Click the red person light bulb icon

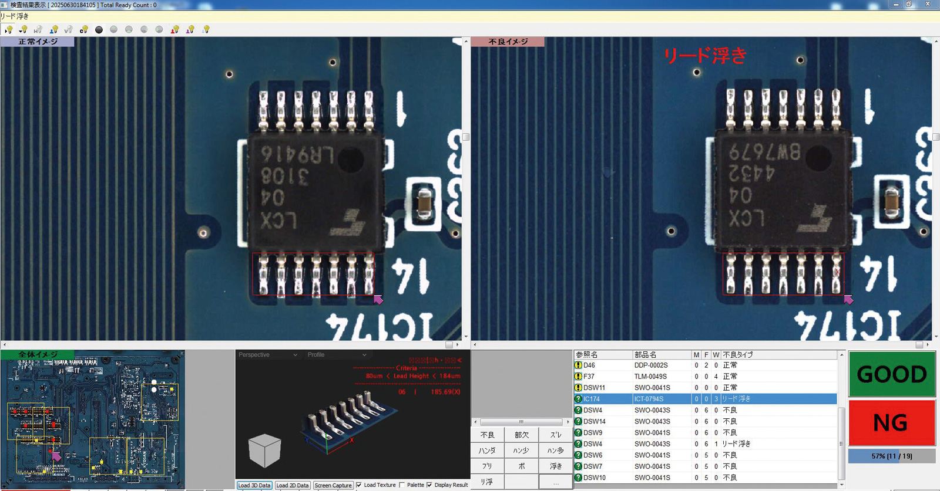point(174,29)
